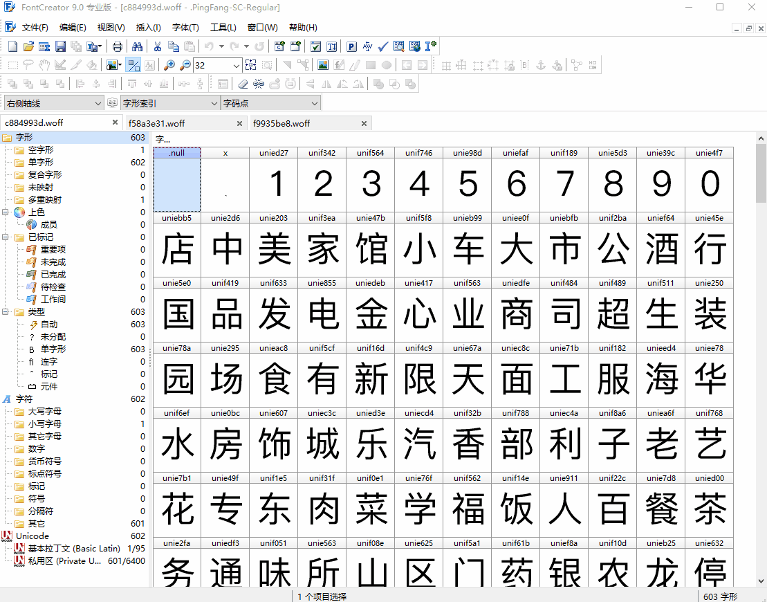Open the 工具(L) menu
The image size is (767, 602).
coord(223,28)
